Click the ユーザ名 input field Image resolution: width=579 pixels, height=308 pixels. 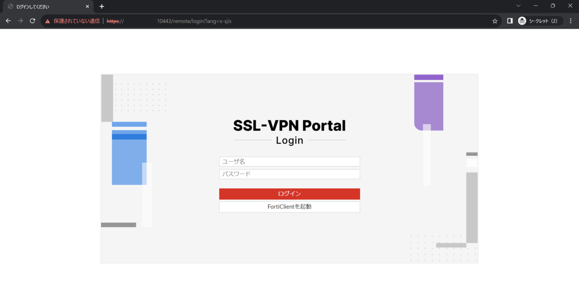(x=289, y=161)
